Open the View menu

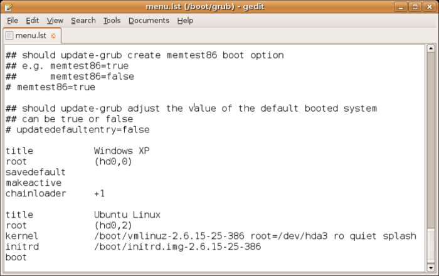[55, 21]
